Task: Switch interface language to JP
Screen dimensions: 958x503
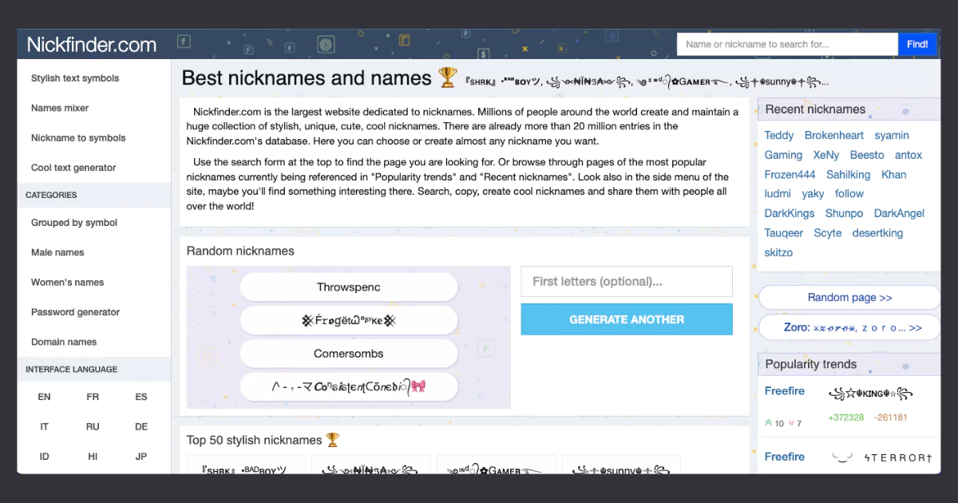Action: [x=141, y=457]
